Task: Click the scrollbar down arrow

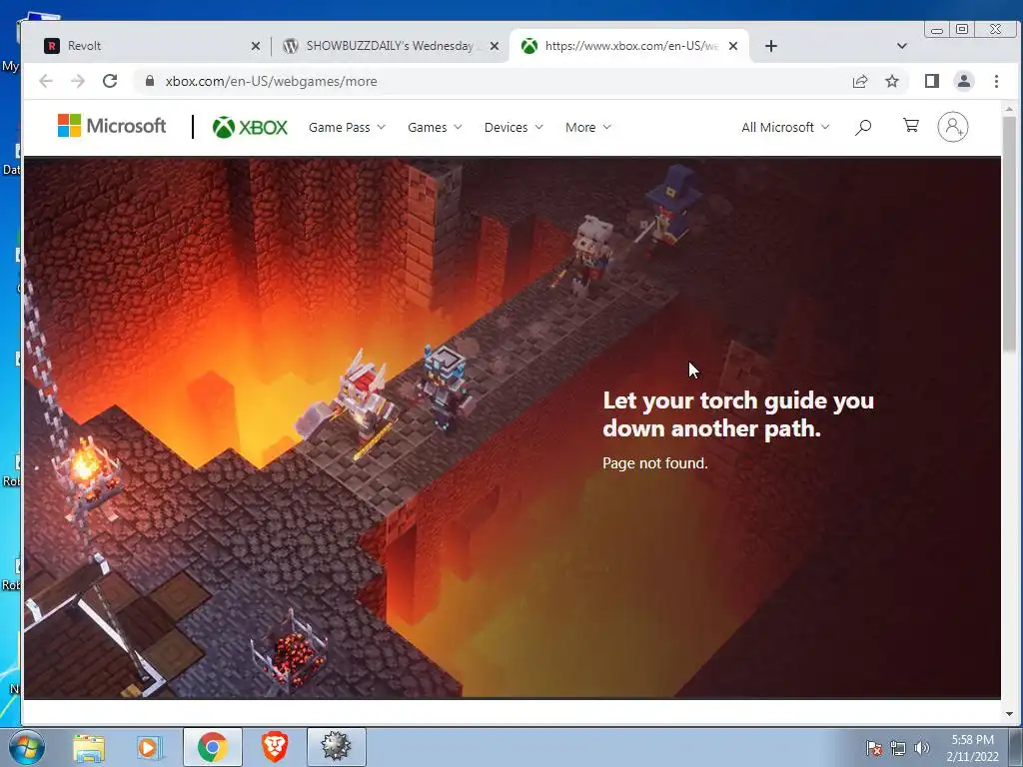Action: (1009, 713)
